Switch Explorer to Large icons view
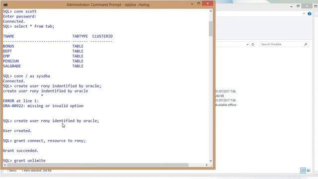318x179 pixels. (x=309, y=170)
